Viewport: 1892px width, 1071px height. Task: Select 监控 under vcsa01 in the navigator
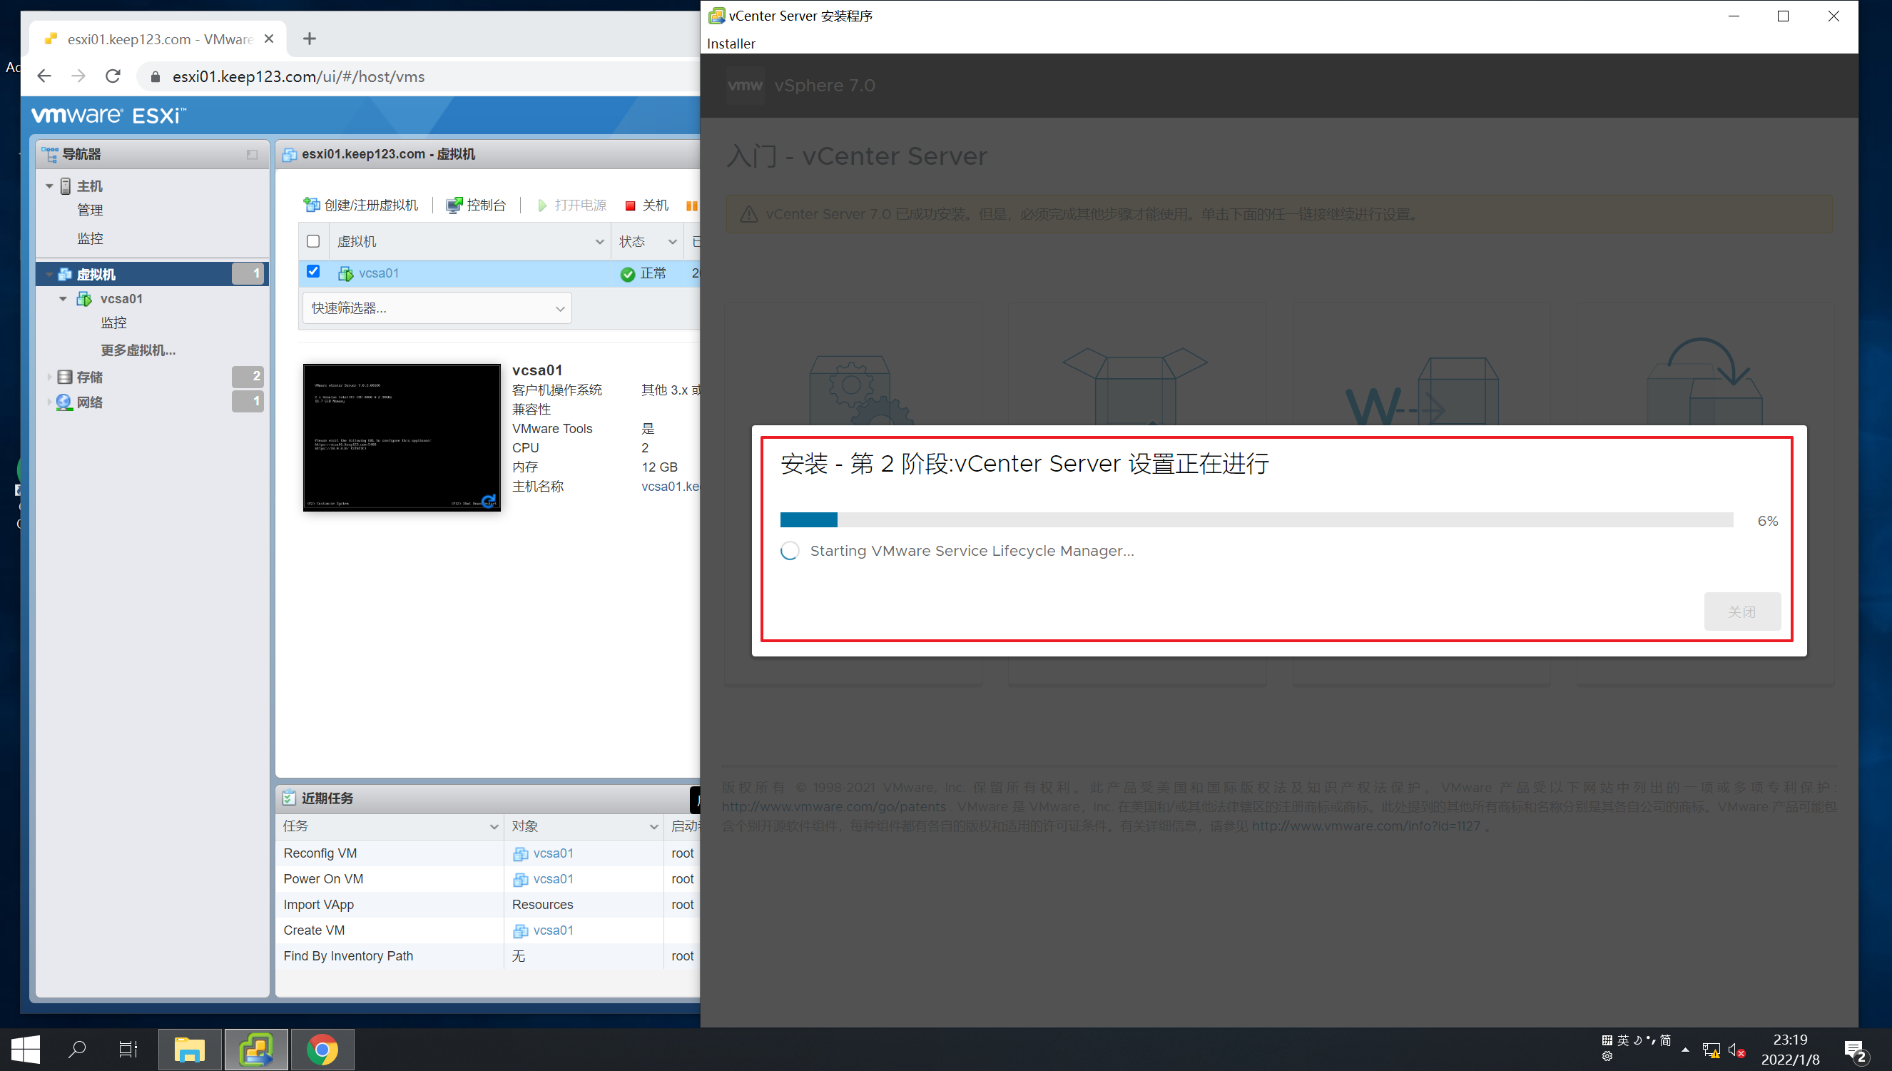pos(114,323)
